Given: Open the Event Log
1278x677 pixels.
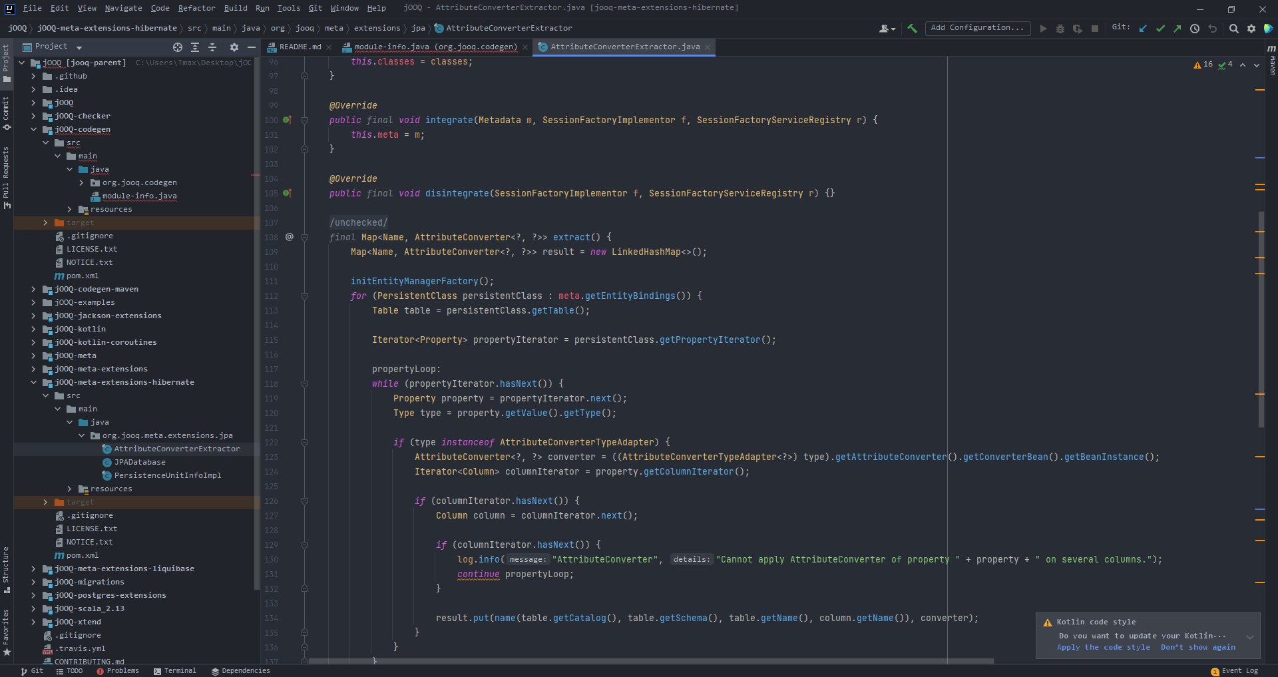Looking at the screenshot, I should coord(1235,671).
